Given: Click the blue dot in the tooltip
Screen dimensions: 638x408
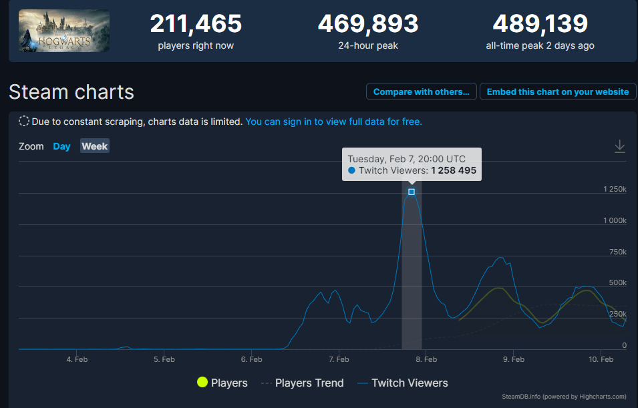Looking at the screenshot, I should 351,170.
